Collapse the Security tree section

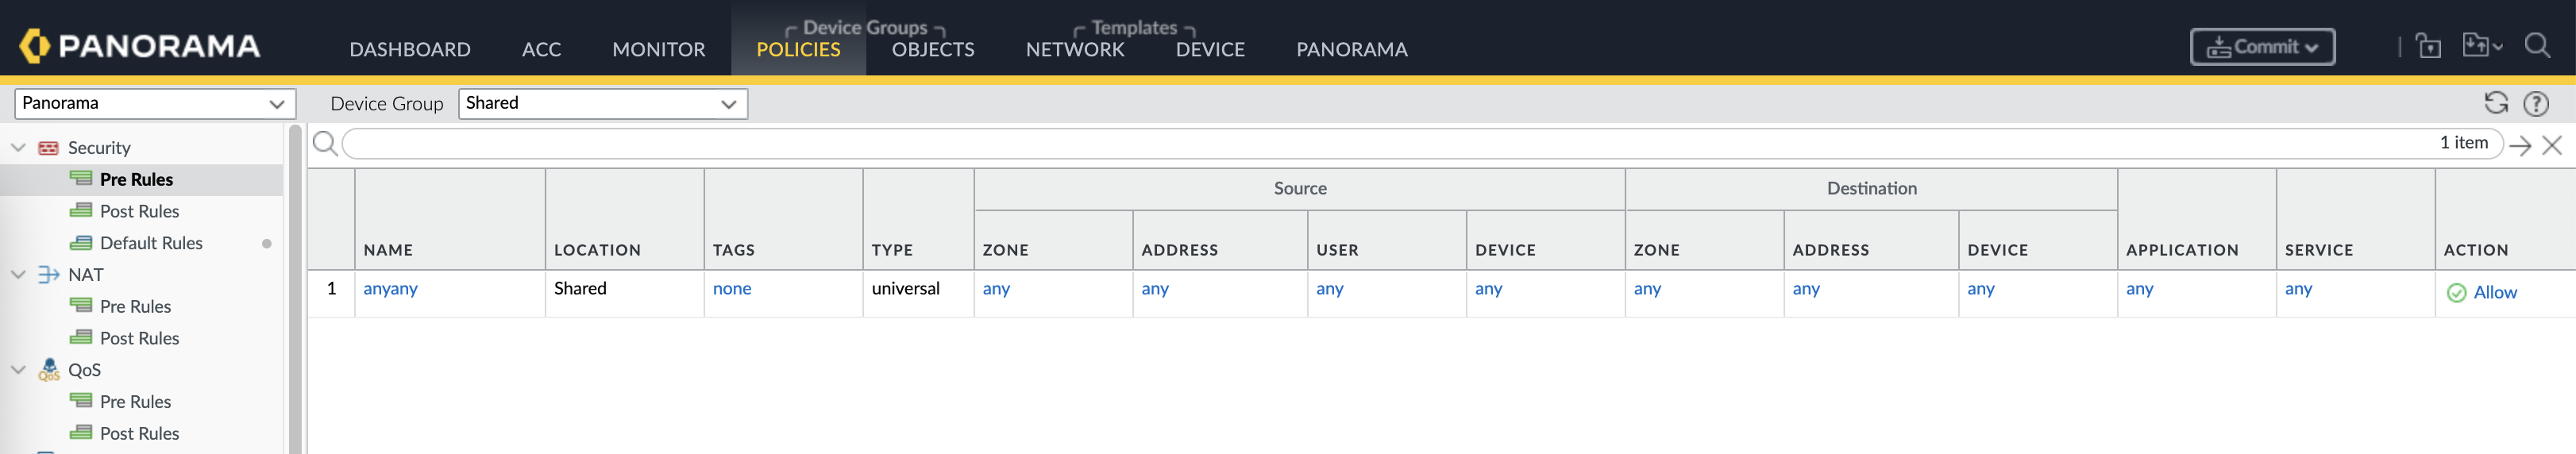pos(18,148)
